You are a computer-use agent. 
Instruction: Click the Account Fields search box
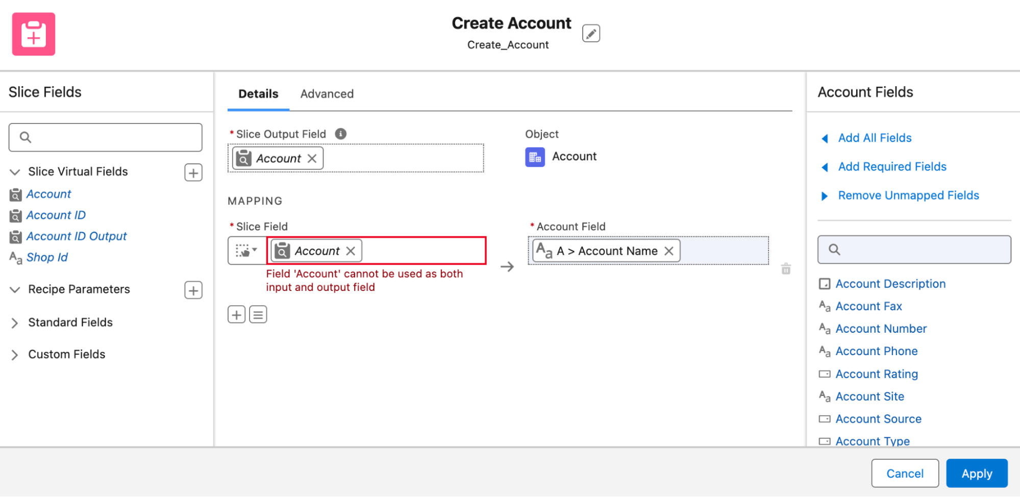point(913,250)
